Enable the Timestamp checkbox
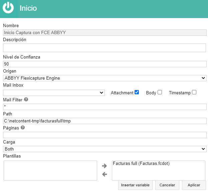The image size is (208, 192). coord(194,92)
